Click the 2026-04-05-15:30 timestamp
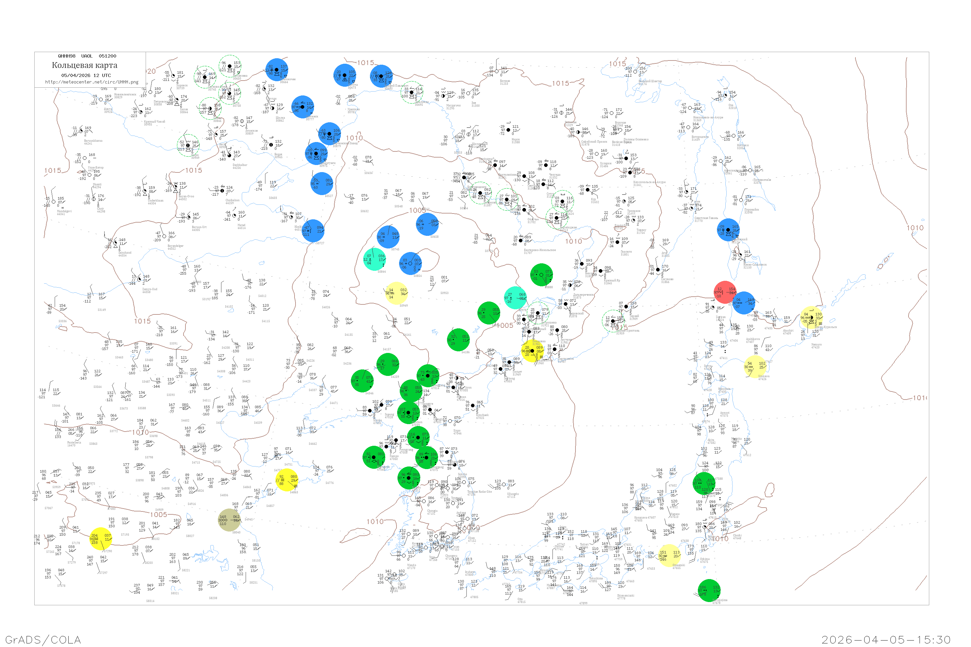The image size is (971, 647). coord(886,640)
